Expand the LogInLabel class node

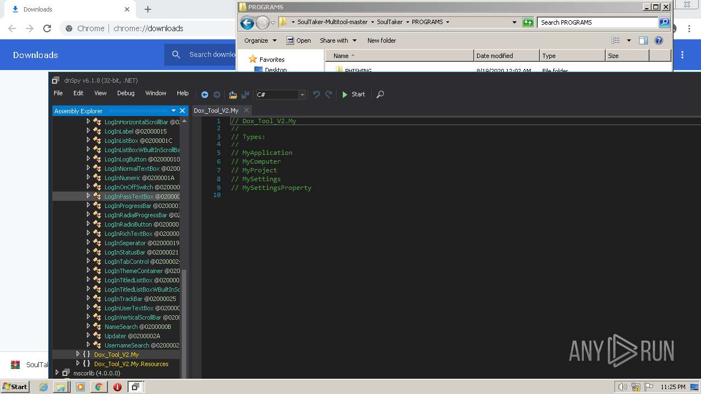pos(88,131)
